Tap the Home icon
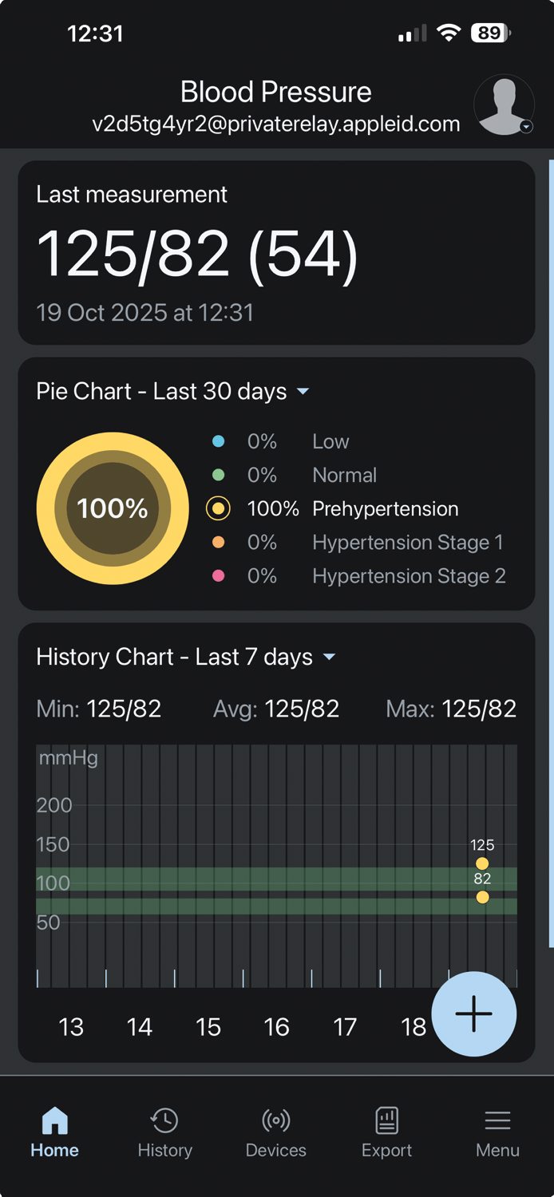This screenshot has height=1197, width=554. [x=54, y=1122]
